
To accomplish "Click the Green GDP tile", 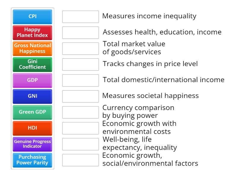I will tap(32, 112).
